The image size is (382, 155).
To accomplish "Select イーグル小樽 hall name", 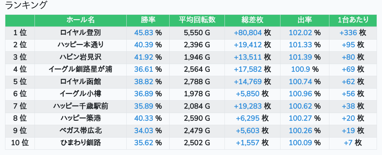I will pos(80,94).
